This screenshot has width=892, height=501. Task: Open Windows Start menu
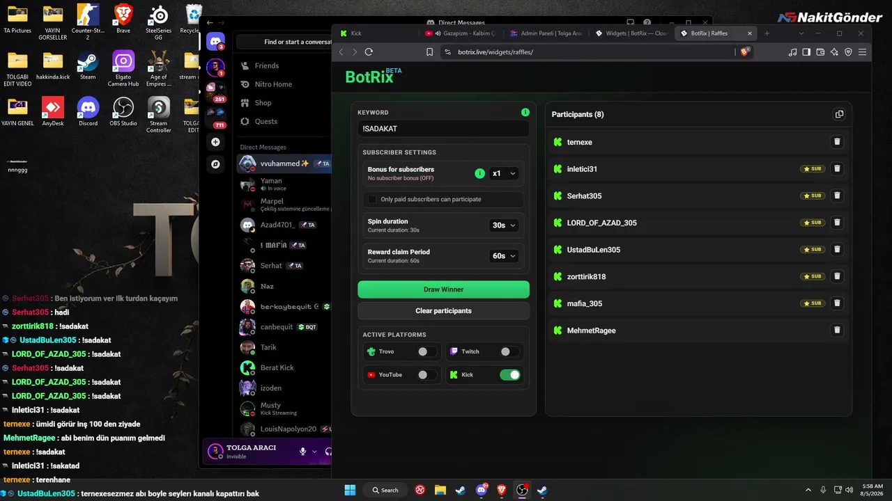tap(350, 490)
